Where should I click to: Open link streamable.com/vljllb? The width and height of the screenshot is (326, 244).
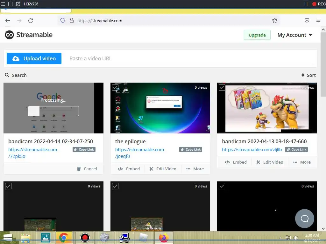point(252,150)
